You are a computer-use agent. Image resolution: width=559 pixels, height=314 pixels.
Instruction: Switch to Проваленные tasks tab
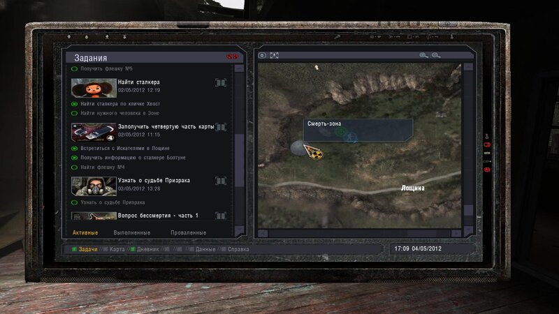[188, 232]
